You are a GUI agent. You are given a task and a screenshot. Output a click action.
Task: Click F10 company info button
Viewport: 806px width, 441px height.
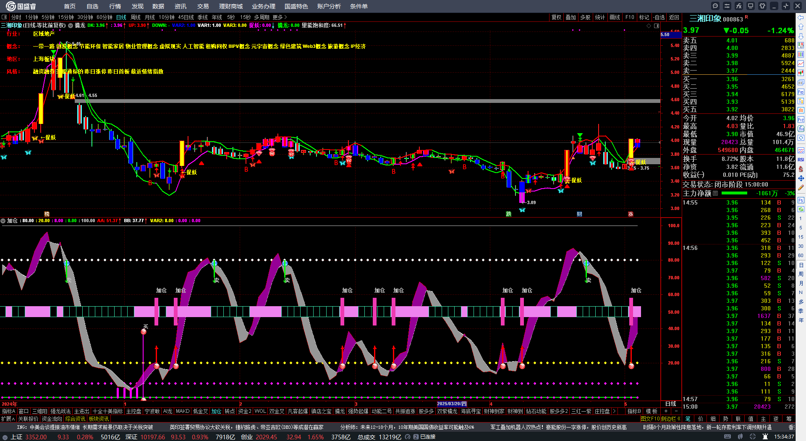pyautogui.click(x=630, y=17)
